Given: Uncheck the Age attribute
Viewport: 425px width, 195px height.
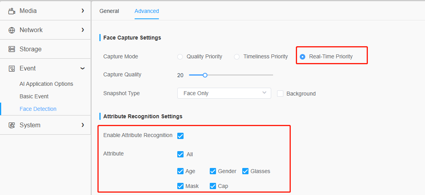Looking at the screenshot, I should (180, 171).
